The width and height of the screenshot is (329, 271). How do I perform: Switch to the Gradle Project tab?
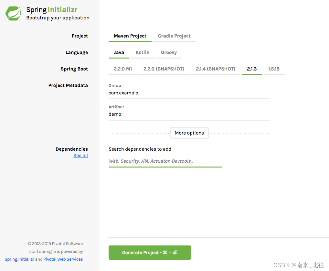tap(174, 36)
